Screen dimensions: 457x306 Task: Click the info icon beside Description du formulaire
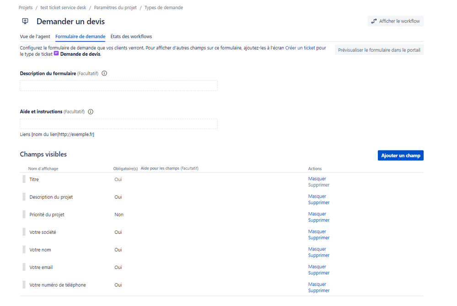tap(104, 74)
